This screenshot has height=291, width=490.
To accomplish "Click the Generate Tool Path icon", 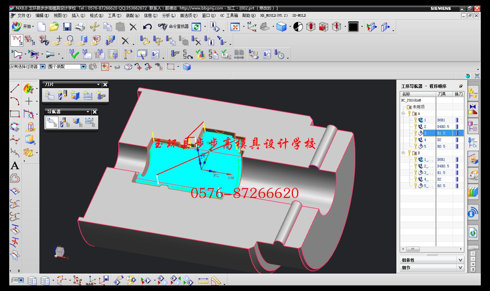I will tap(175, 54).
